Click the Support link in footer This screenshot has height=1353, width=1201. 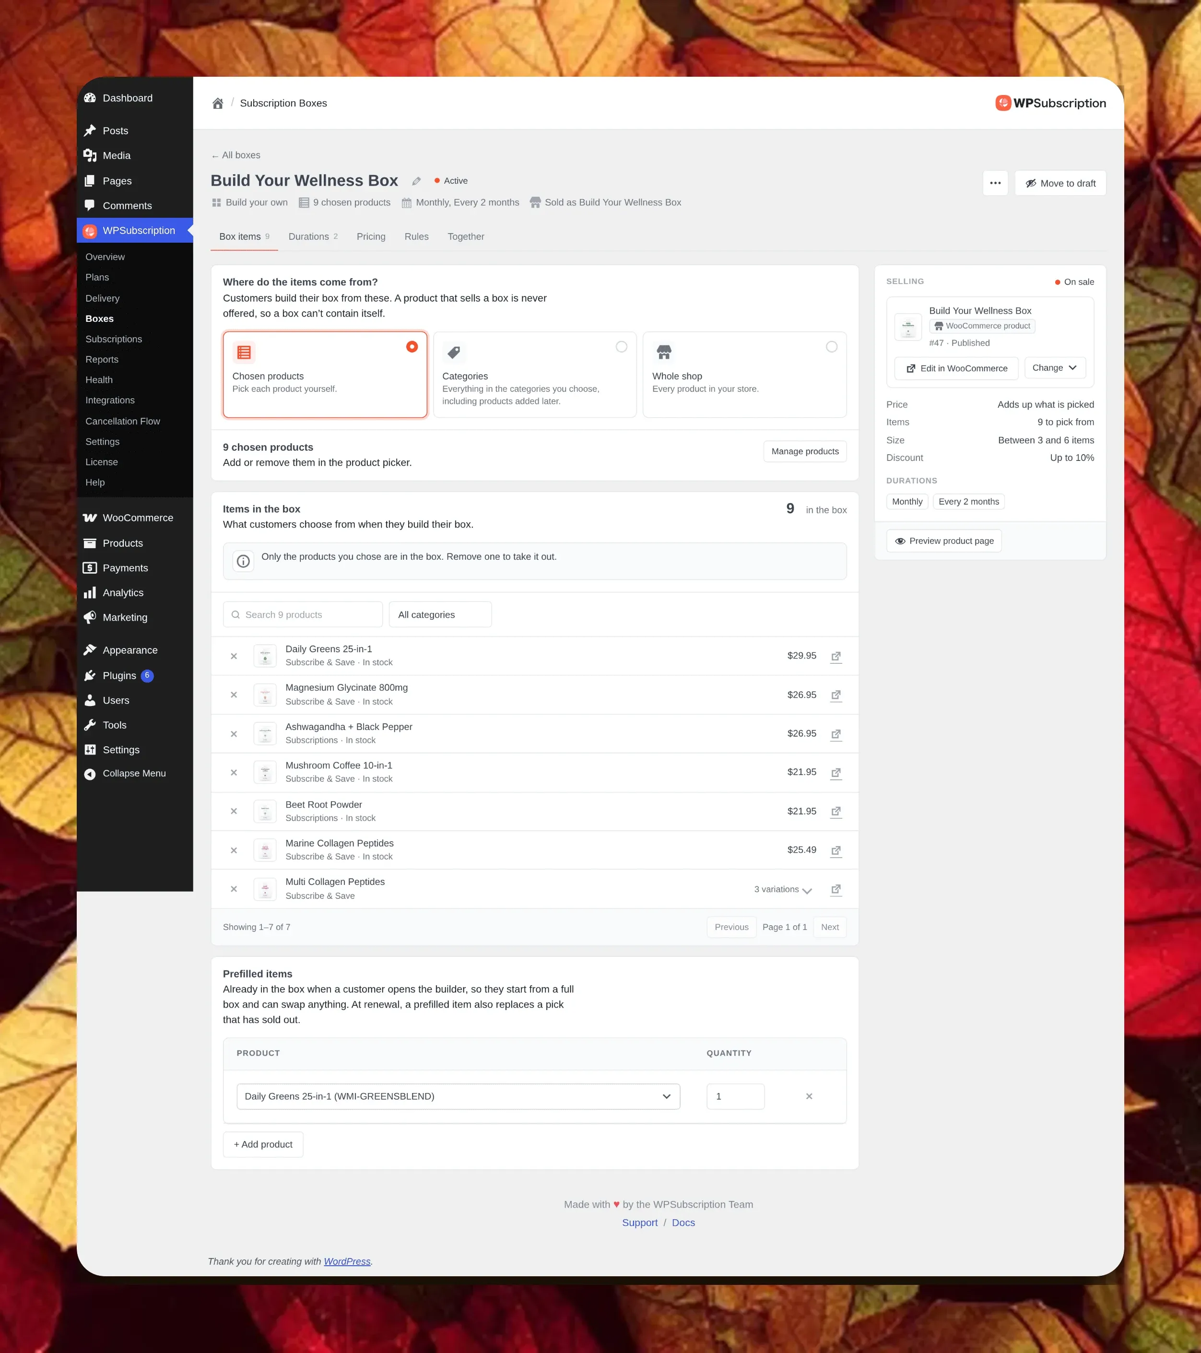(x=639, y=1223)
